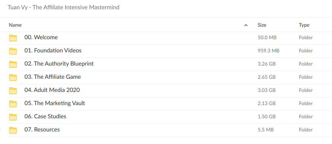Screen dimensions: 332x144
Task: Open 05. The Marketing Vault folder
Action: 55,103
